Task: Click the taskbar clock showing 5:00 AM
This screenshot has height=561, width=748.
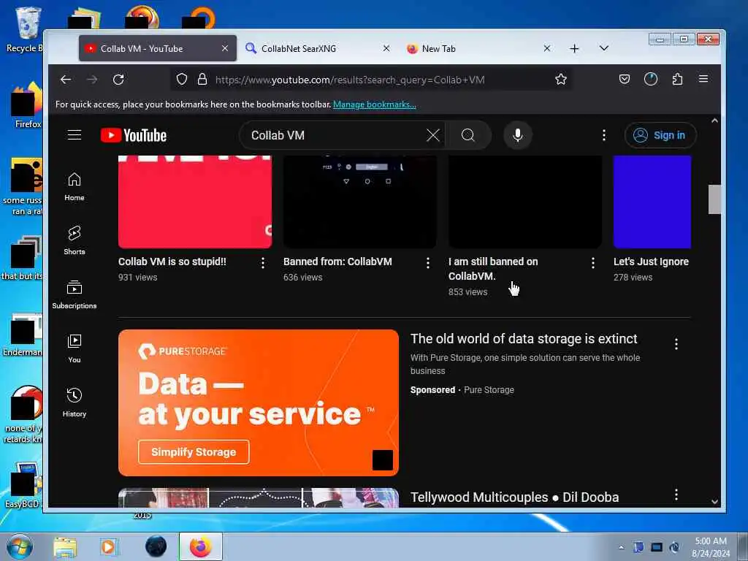Action: coord(711,547)
